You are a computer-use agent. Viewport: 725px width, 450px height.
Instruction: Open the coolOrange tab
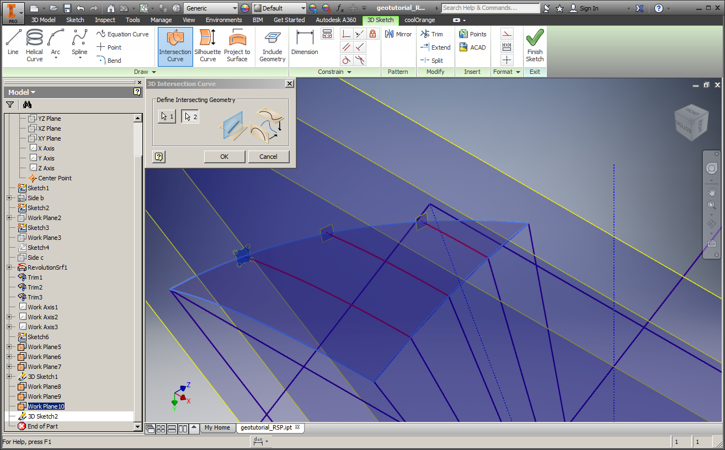420,20
